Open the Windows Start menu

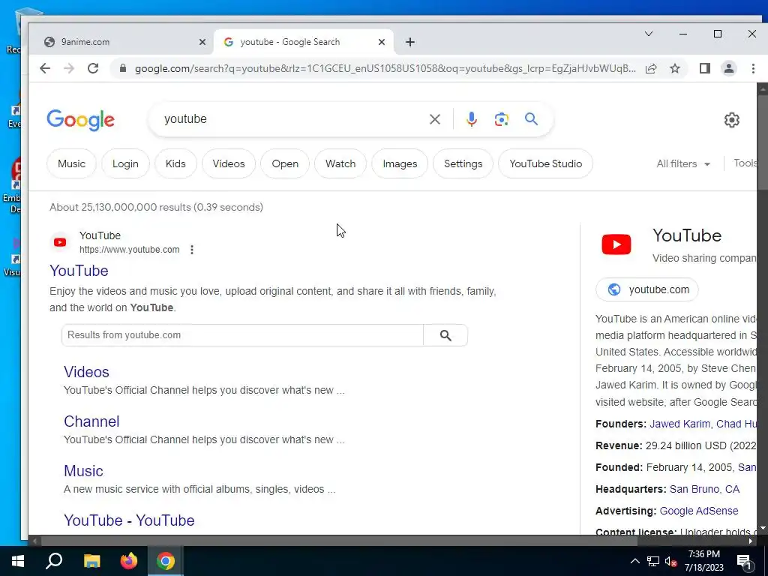pos(18,561)
